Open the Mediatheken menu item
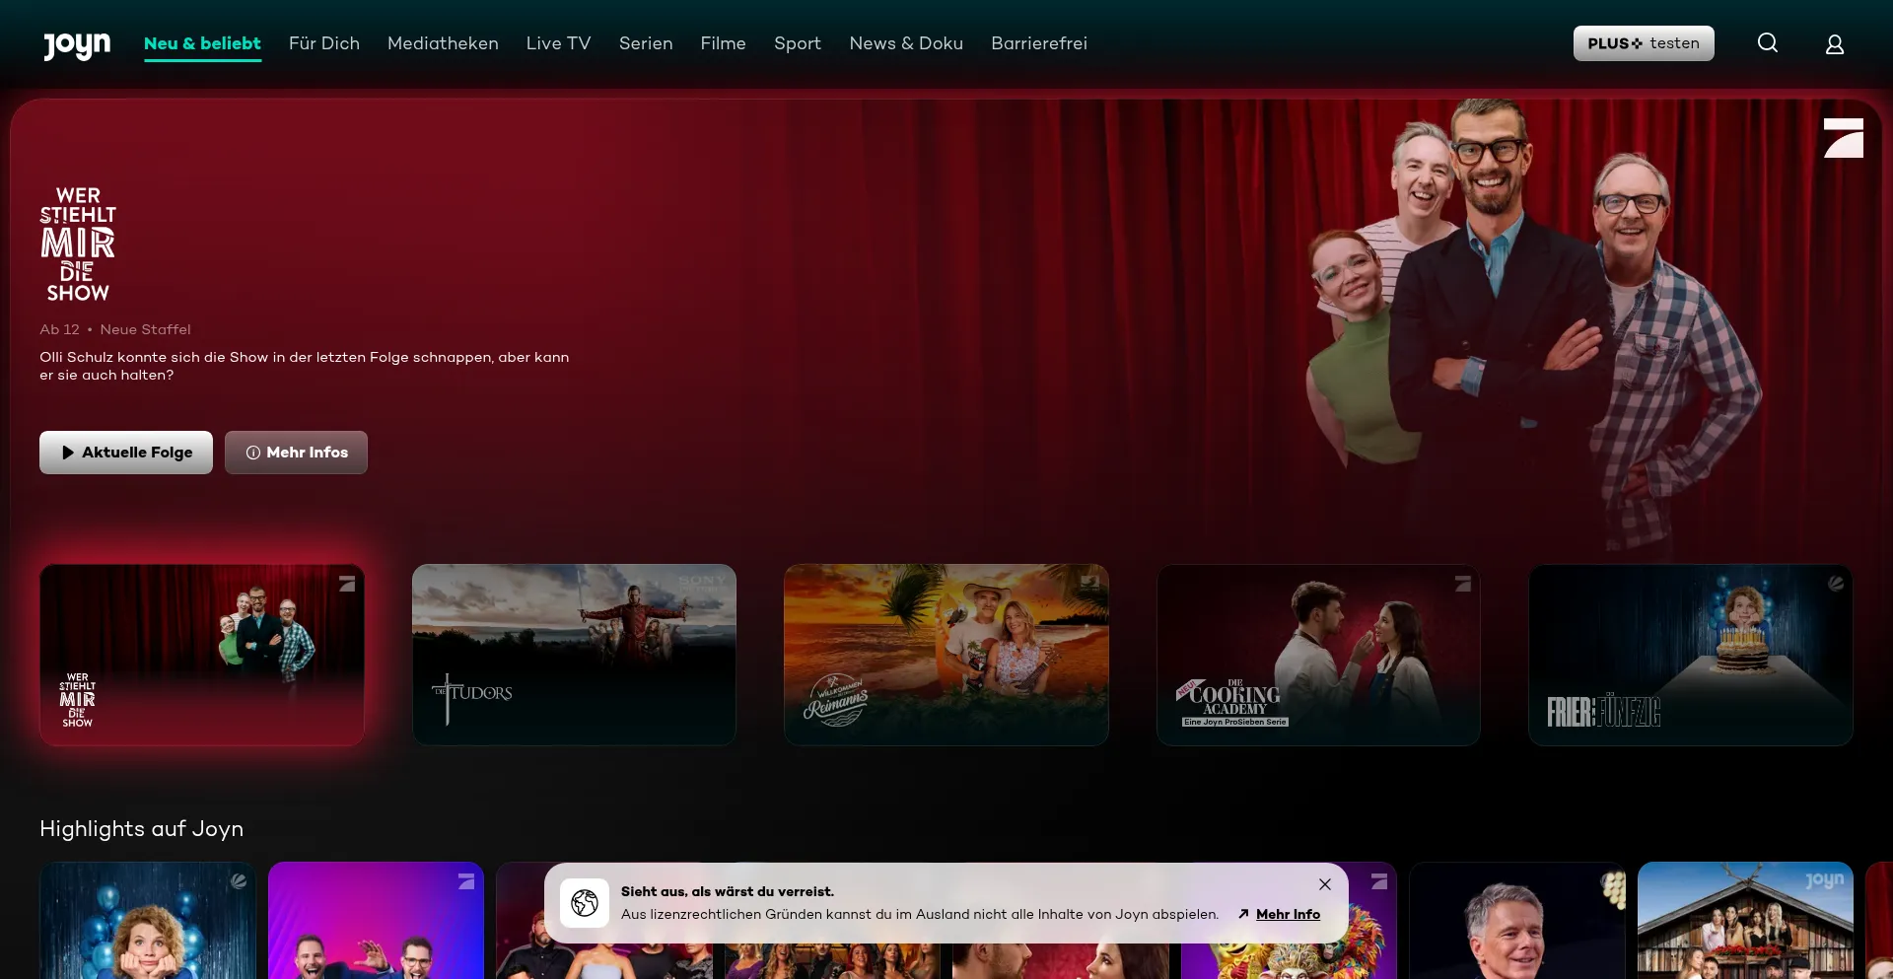The width and height of the screenshot is (1893, 979). click(x=443, y=43)
